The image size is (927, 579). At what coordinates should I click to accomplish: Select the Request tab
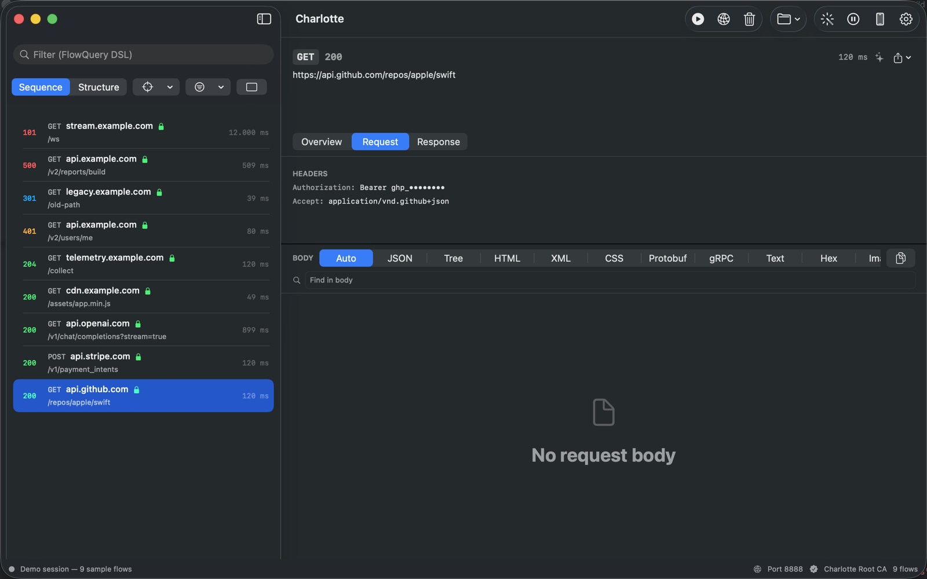[x=380, y=142]
